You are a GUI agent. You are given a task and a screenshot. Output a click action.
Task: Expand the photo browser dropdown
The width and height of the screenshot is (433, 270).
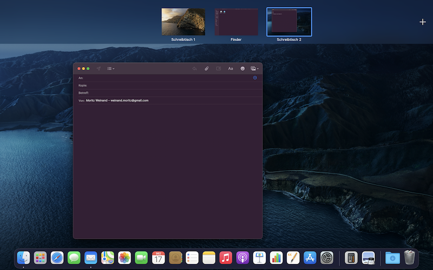coord(254,69)
